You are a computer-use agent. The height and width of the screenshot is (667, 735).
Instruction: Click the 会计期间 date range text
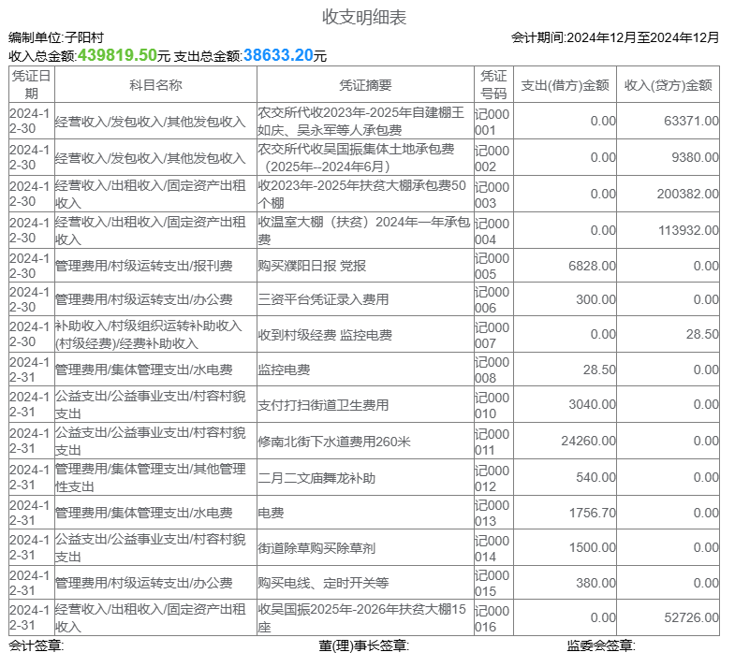615,37
